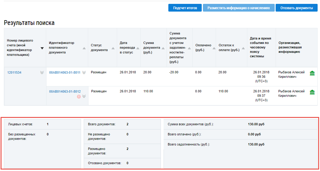Click the green bank icon in first row
320x171 pixels.
[312, 73]
